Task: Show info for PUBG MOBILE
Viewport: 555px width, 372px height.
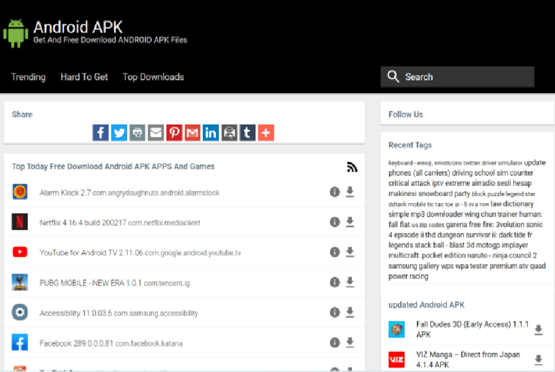Action: [x=335, y=282]
